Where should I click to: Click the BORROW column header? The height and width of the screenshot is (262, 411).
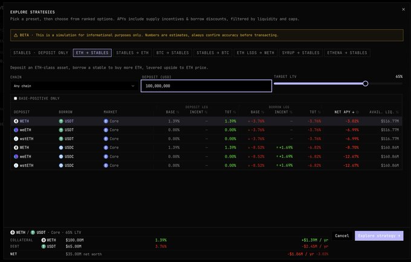pyautogui.click(x=65, y=112)
